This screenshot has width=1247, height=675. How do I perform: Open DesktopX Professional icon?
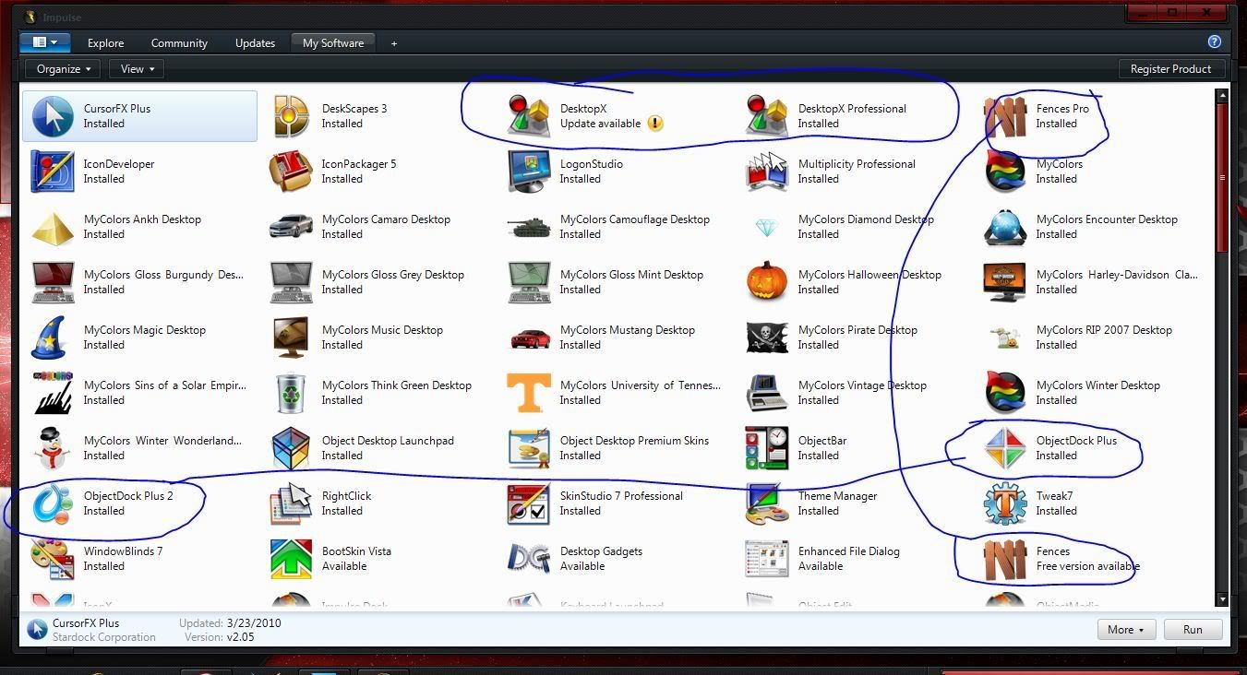pyautogui.click(x=767, y=116)
